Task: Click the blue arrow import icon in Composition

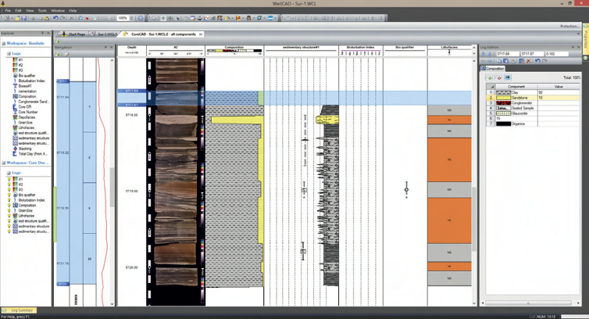Action: click(507, 77)
